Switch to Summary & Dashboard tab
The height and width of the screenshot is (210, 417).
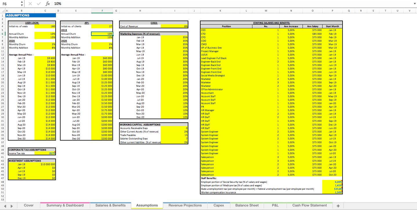[x=65, y=205]
